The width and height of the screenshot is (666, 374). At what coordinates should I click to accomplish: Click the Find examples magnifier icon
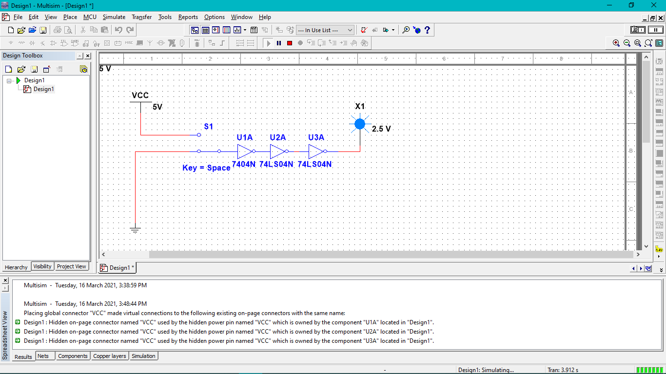click(x=406, y=30)
